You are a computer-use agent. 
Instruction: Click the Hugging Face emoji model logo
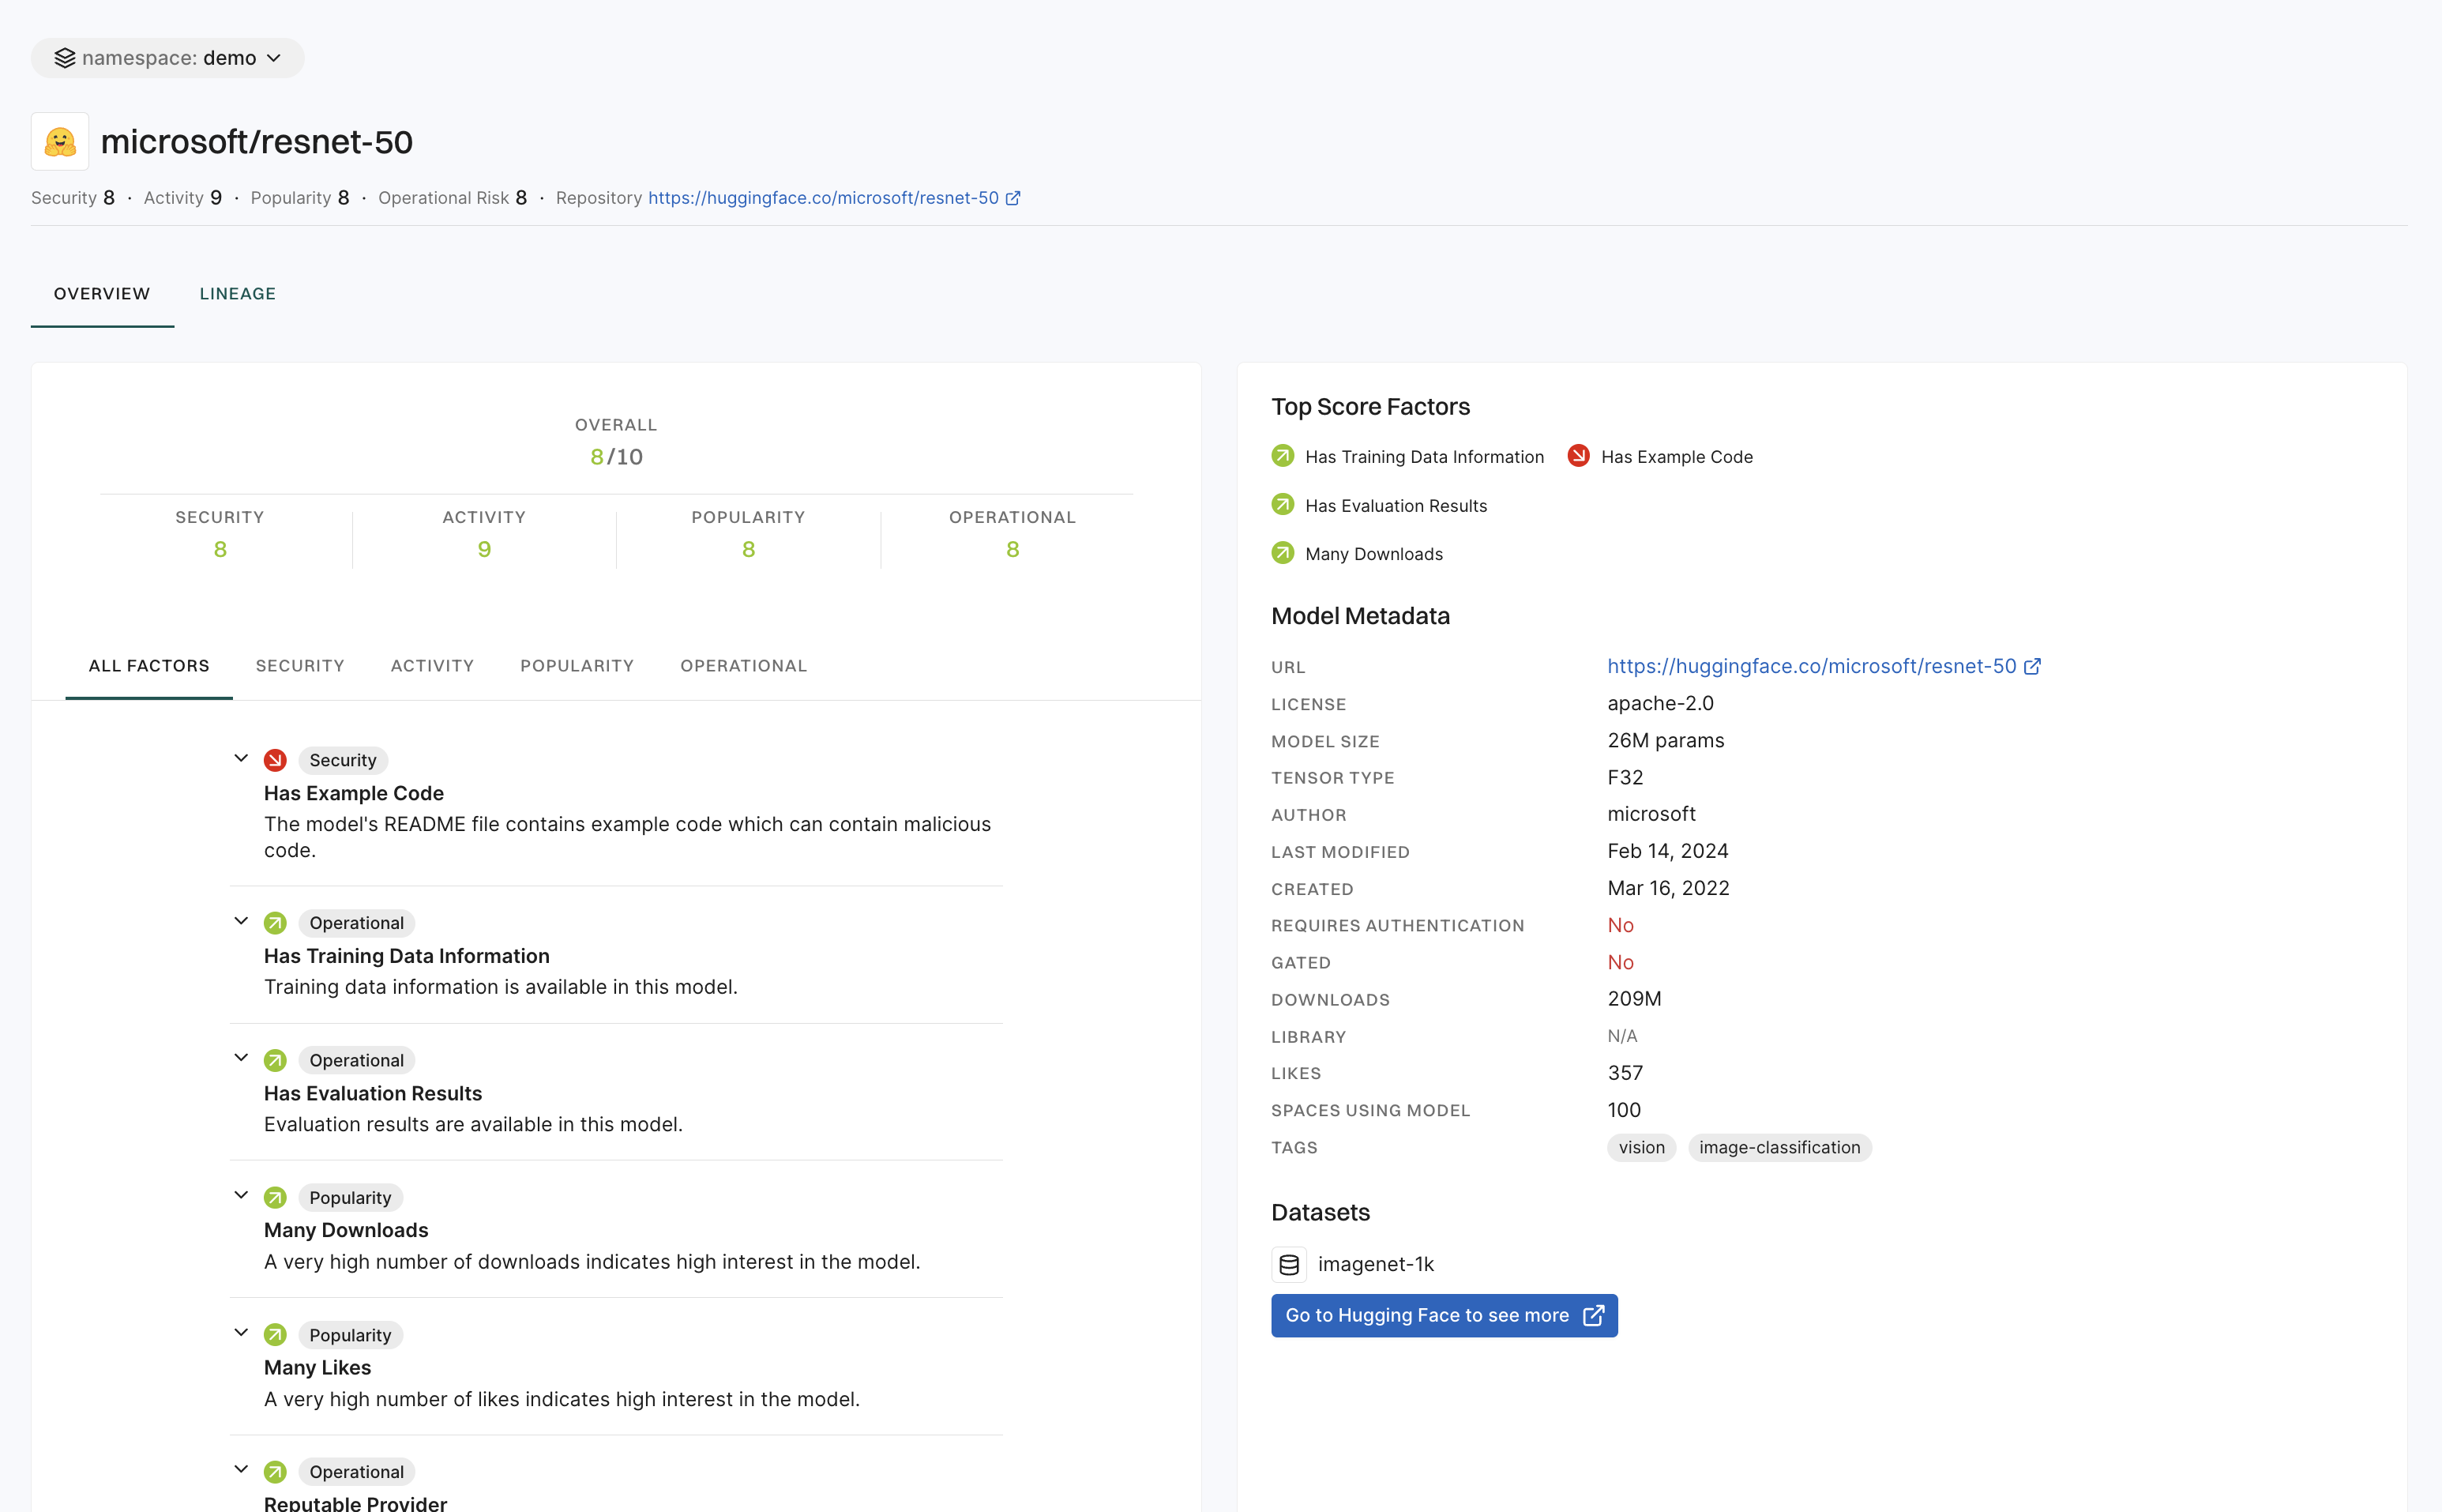60,141
